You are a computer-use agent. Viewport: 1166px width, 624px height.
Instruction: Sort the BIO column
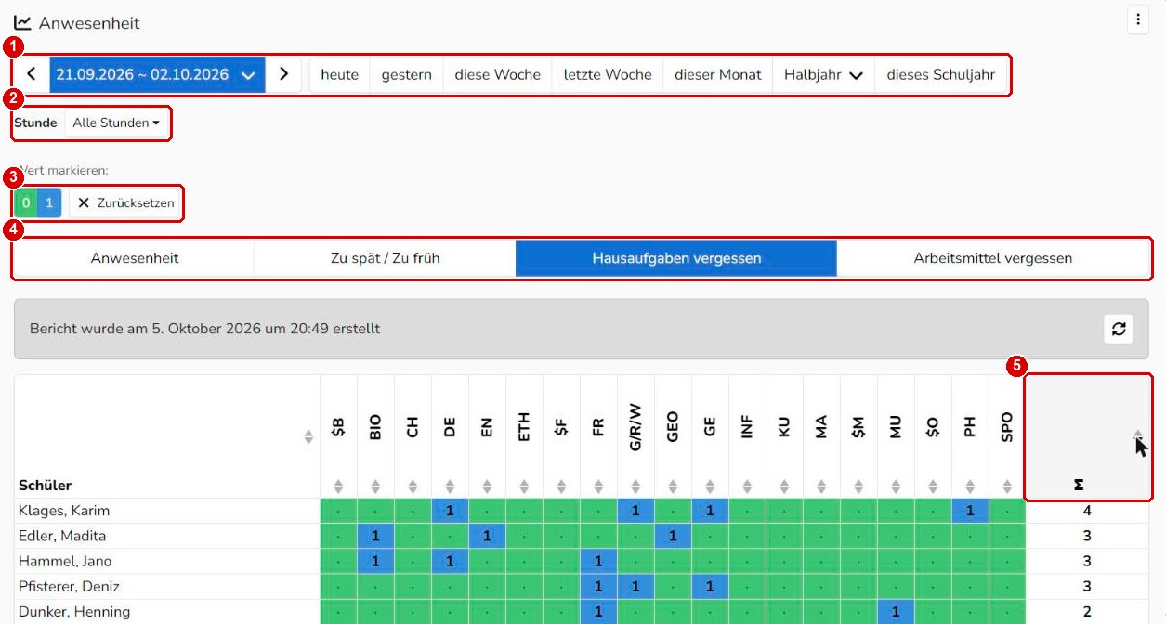point(375,486)
